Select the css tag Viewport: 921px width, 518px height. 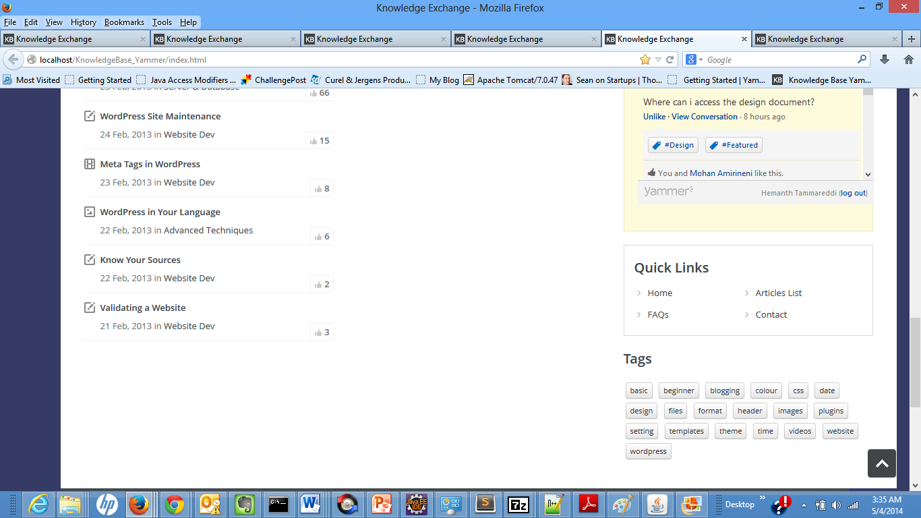(x=798, y=391)
